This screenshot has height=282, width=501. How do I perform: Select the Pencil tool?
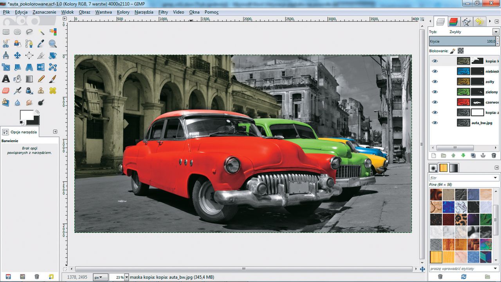click(41, 79)
